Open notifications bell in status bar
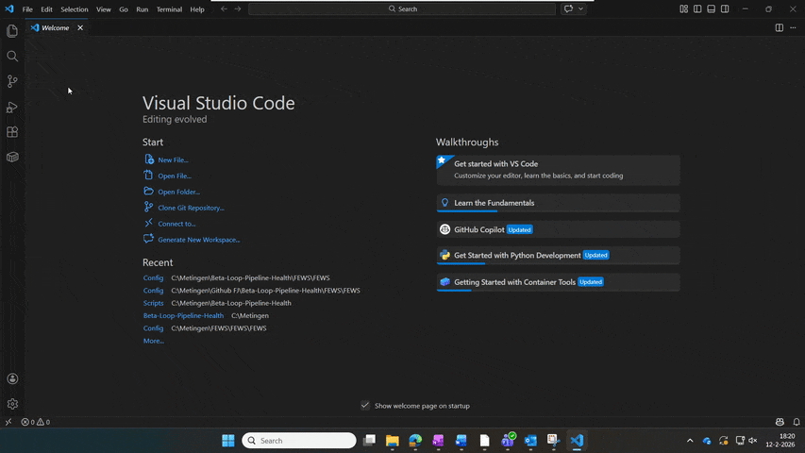805x453 pixels. click(797, 422)
